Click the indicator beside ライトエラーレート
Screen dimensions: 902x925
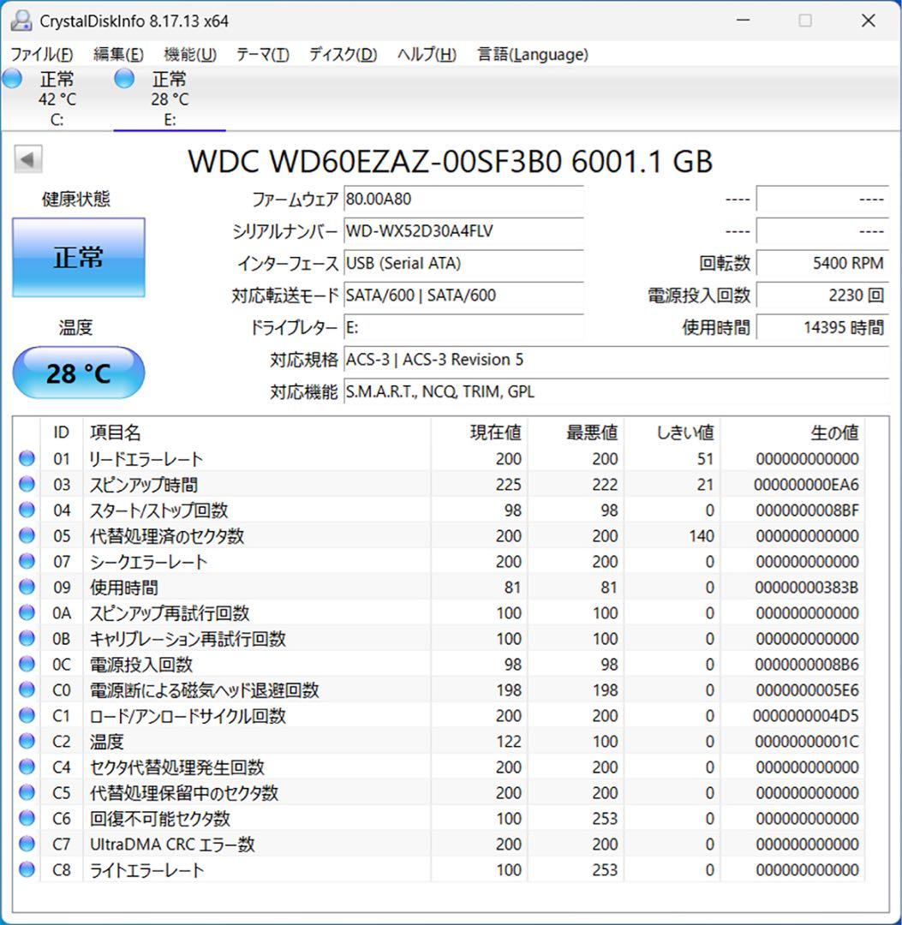point(26,870)
